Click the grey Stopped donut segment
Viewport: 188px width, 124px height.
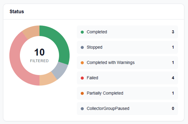60,71
